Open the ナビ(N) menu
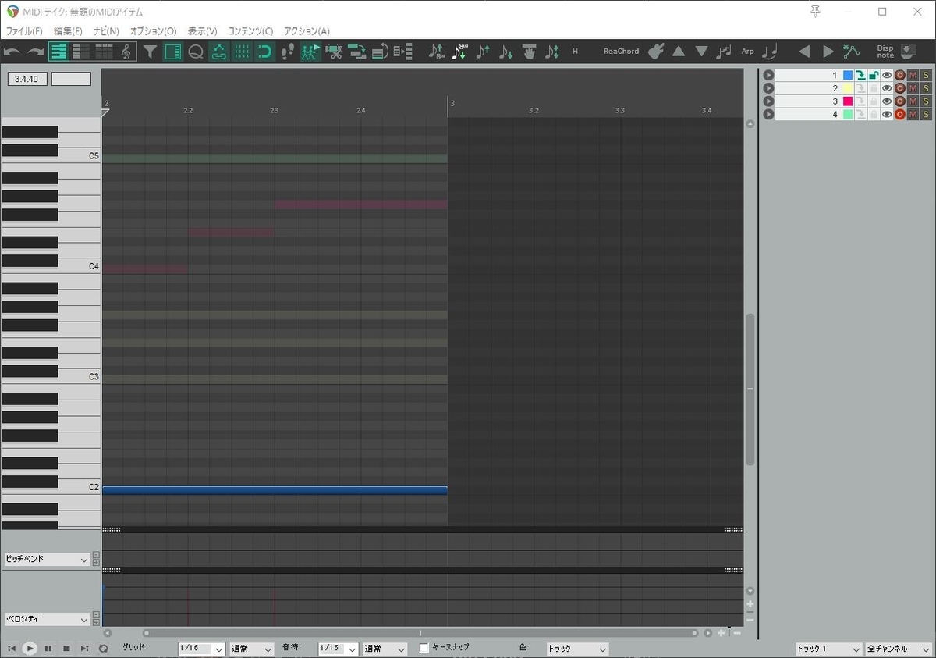Screen dimensions: 936x658 pos(106,31)
